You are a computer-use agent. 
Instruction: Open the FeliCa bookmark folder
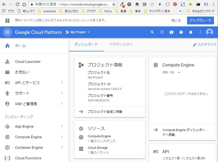pyautogui.click(x=106, y=11)
